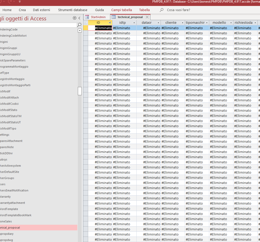Open the tipomacchir column filter dropdown
260x242 pixels.
tap(207, 23)
